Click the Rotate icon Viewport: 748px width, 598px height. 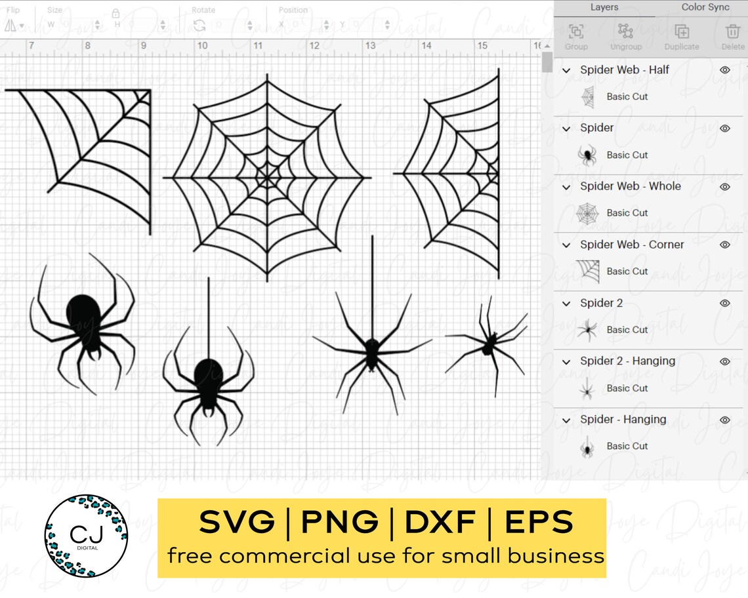tap(200, 24)
